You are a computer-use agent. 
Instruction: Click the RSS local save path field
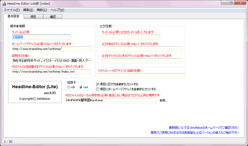point(111,101)
